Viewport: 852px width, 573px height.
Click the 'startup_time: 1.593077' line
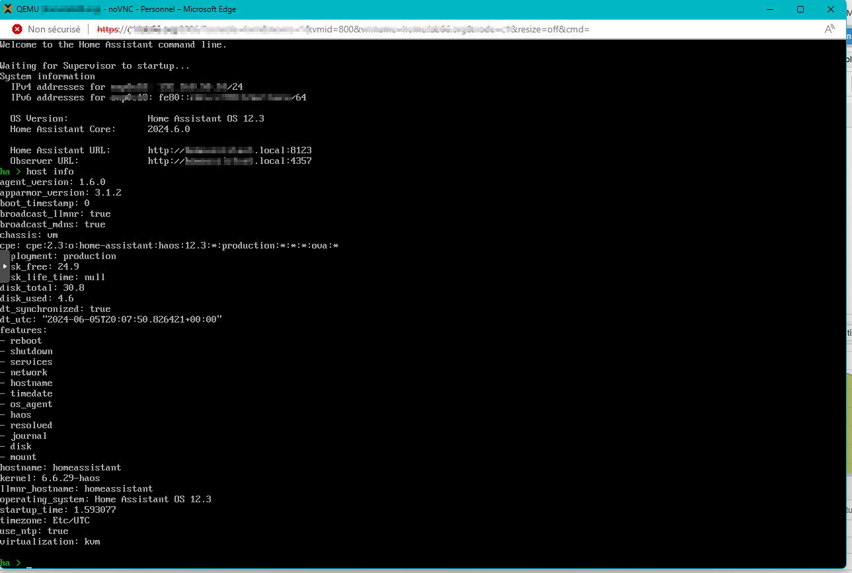(58, 510)
